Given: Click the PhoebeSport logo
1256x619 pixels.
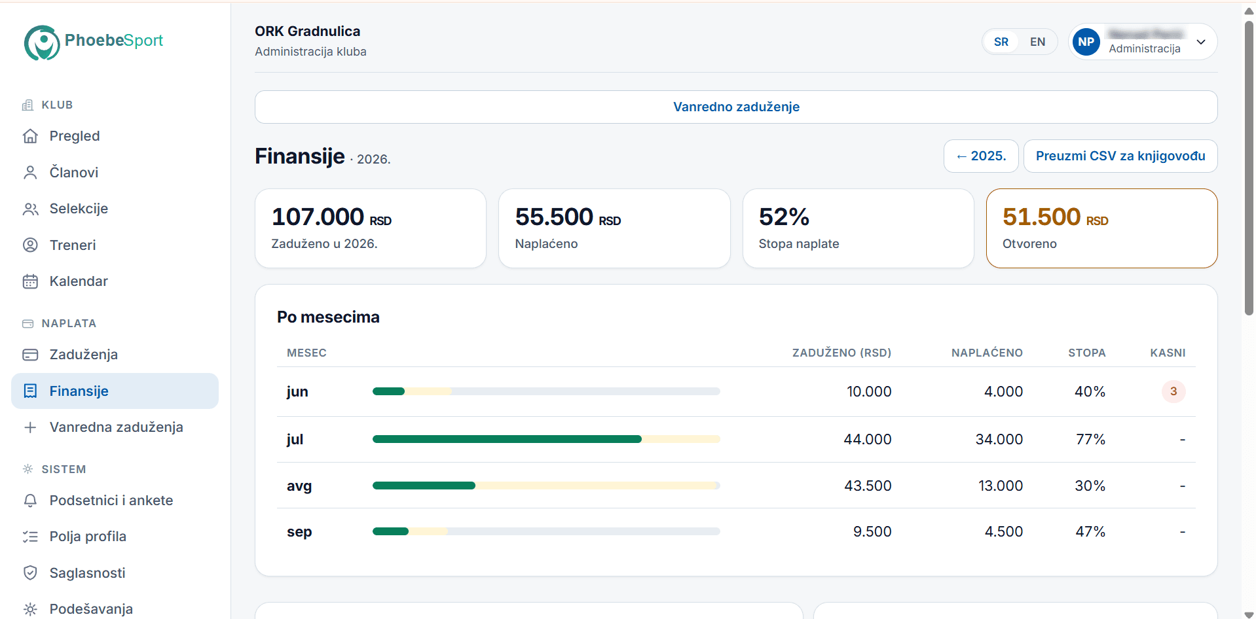Looking at the screenshot, I should 94,43.
